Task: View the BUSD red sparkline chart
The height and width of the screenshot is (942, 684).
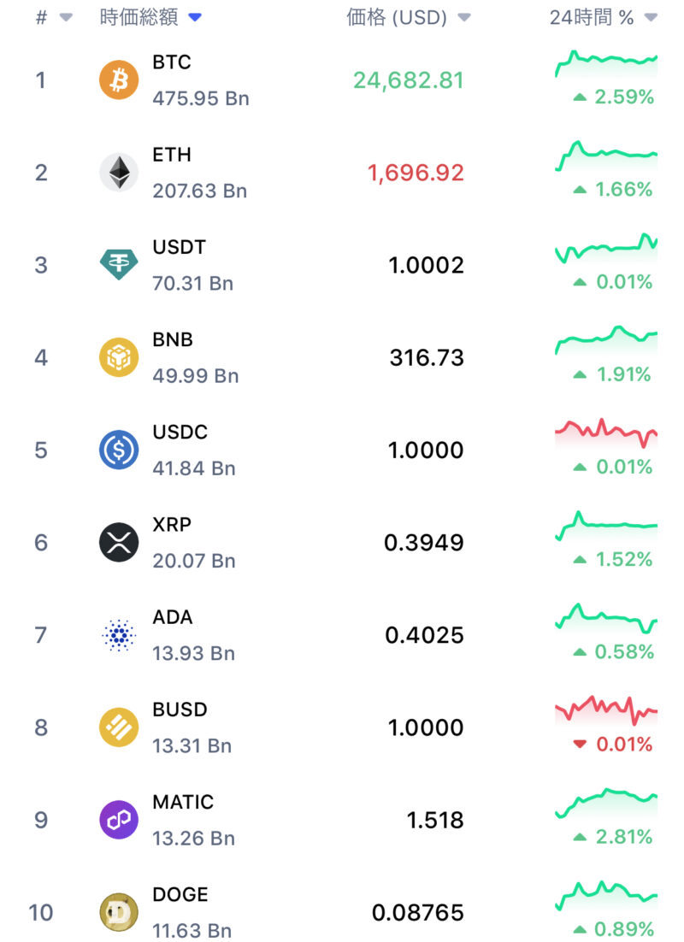Action: coord(606,709)
